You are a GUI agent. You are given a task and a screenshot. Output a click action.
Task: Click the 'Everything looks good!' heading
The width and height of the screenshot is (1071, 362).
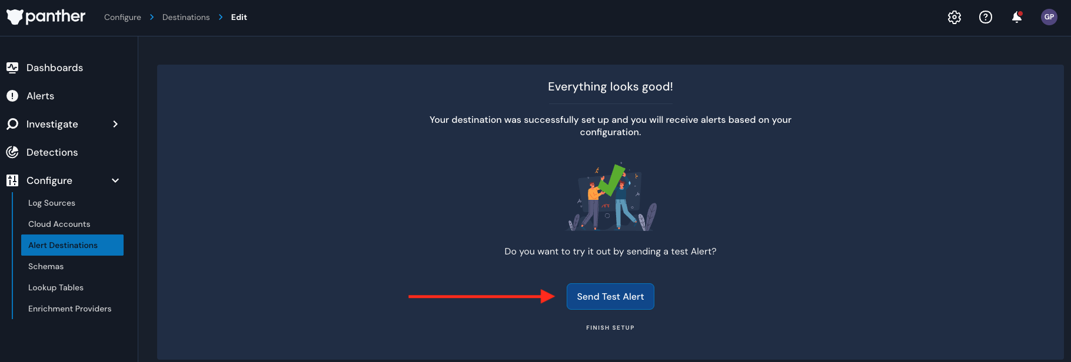pos(610,86)
